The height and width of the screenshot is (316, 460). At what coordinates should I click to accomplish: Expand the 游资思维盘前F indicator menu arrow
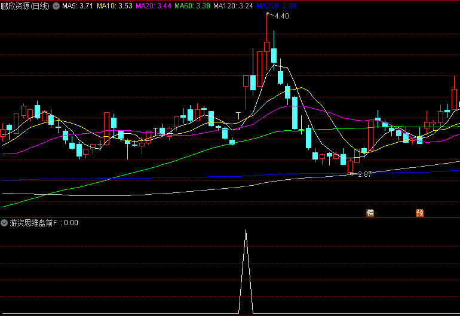coord(5,223)
